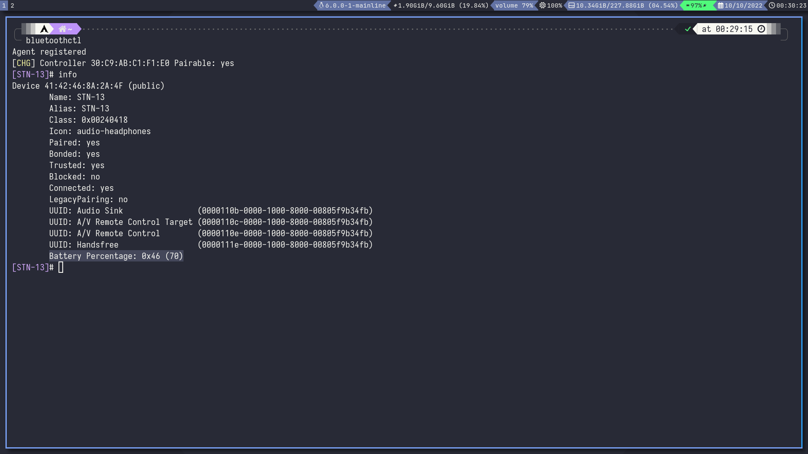Click the battery 97% indicator
Screen dimensions: 808x454
tap(696, 5)
